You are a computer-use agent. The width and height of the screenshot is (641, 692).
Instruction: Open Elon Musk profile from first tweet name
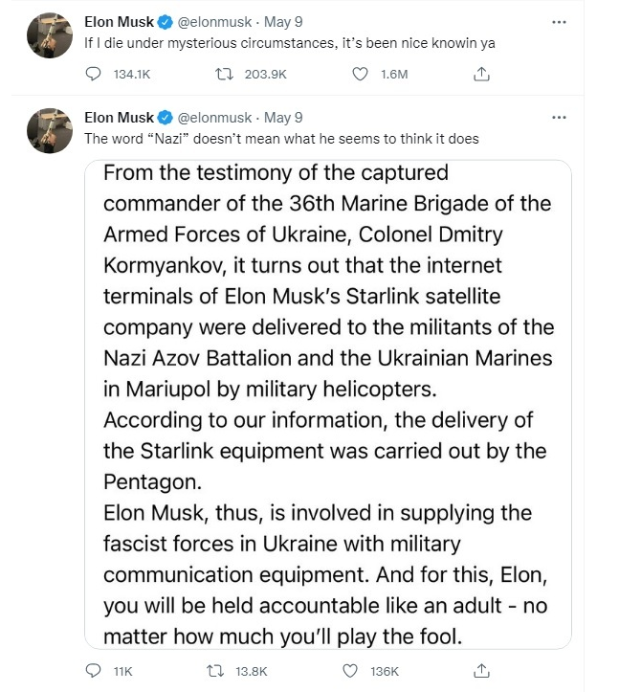(x=119, y=22)
